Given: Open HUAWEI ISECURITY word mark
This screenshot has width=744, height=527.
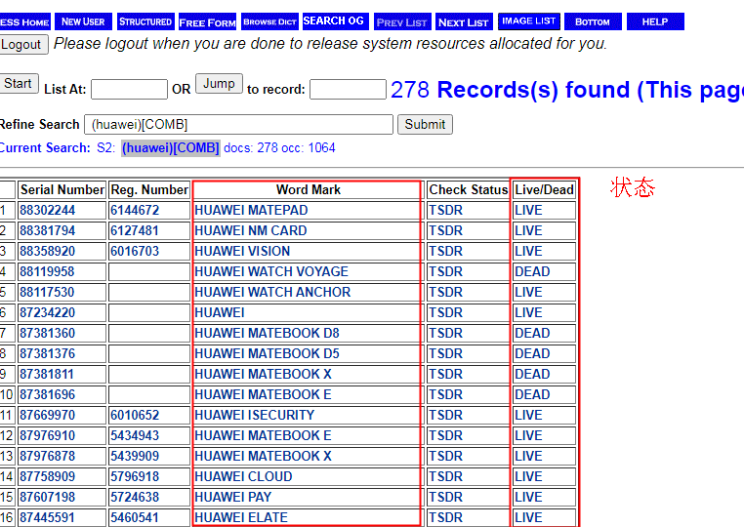Looking at the screenshot, I should (x=254, y=415).
